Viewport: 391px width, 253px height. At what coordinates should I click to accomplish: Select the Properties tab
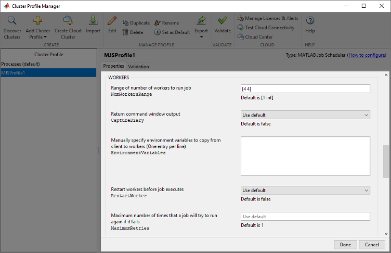(113, 66)
